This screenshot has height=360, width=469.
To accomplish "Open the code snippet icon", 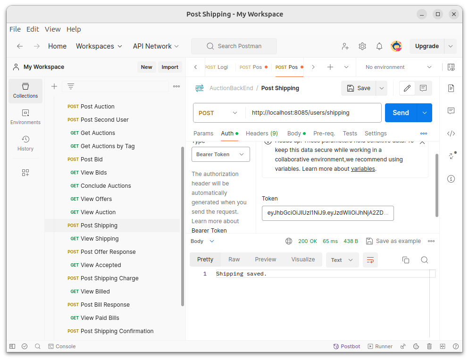I will point(451,134).
